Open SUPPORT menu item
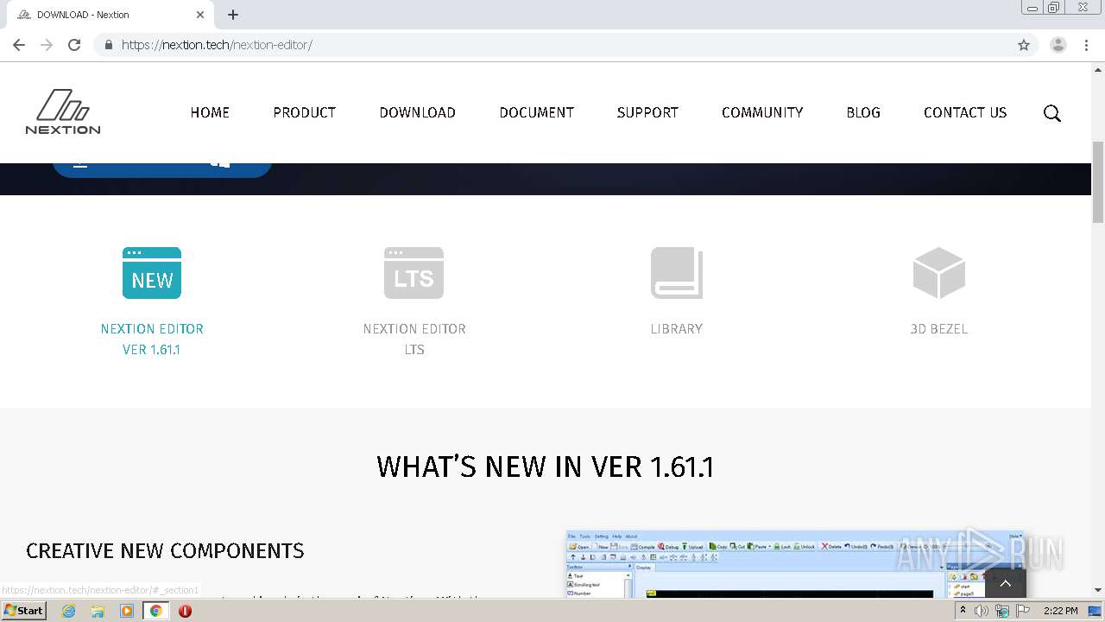Screen dimensions: 1105x622 647,112
